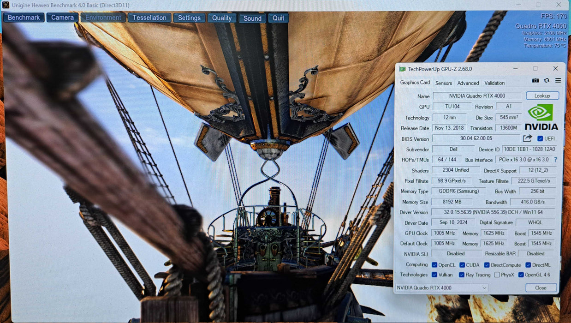Click the Shaders field 2304 Unified
Screen dimensions: 571x323
tap(456, 170)
